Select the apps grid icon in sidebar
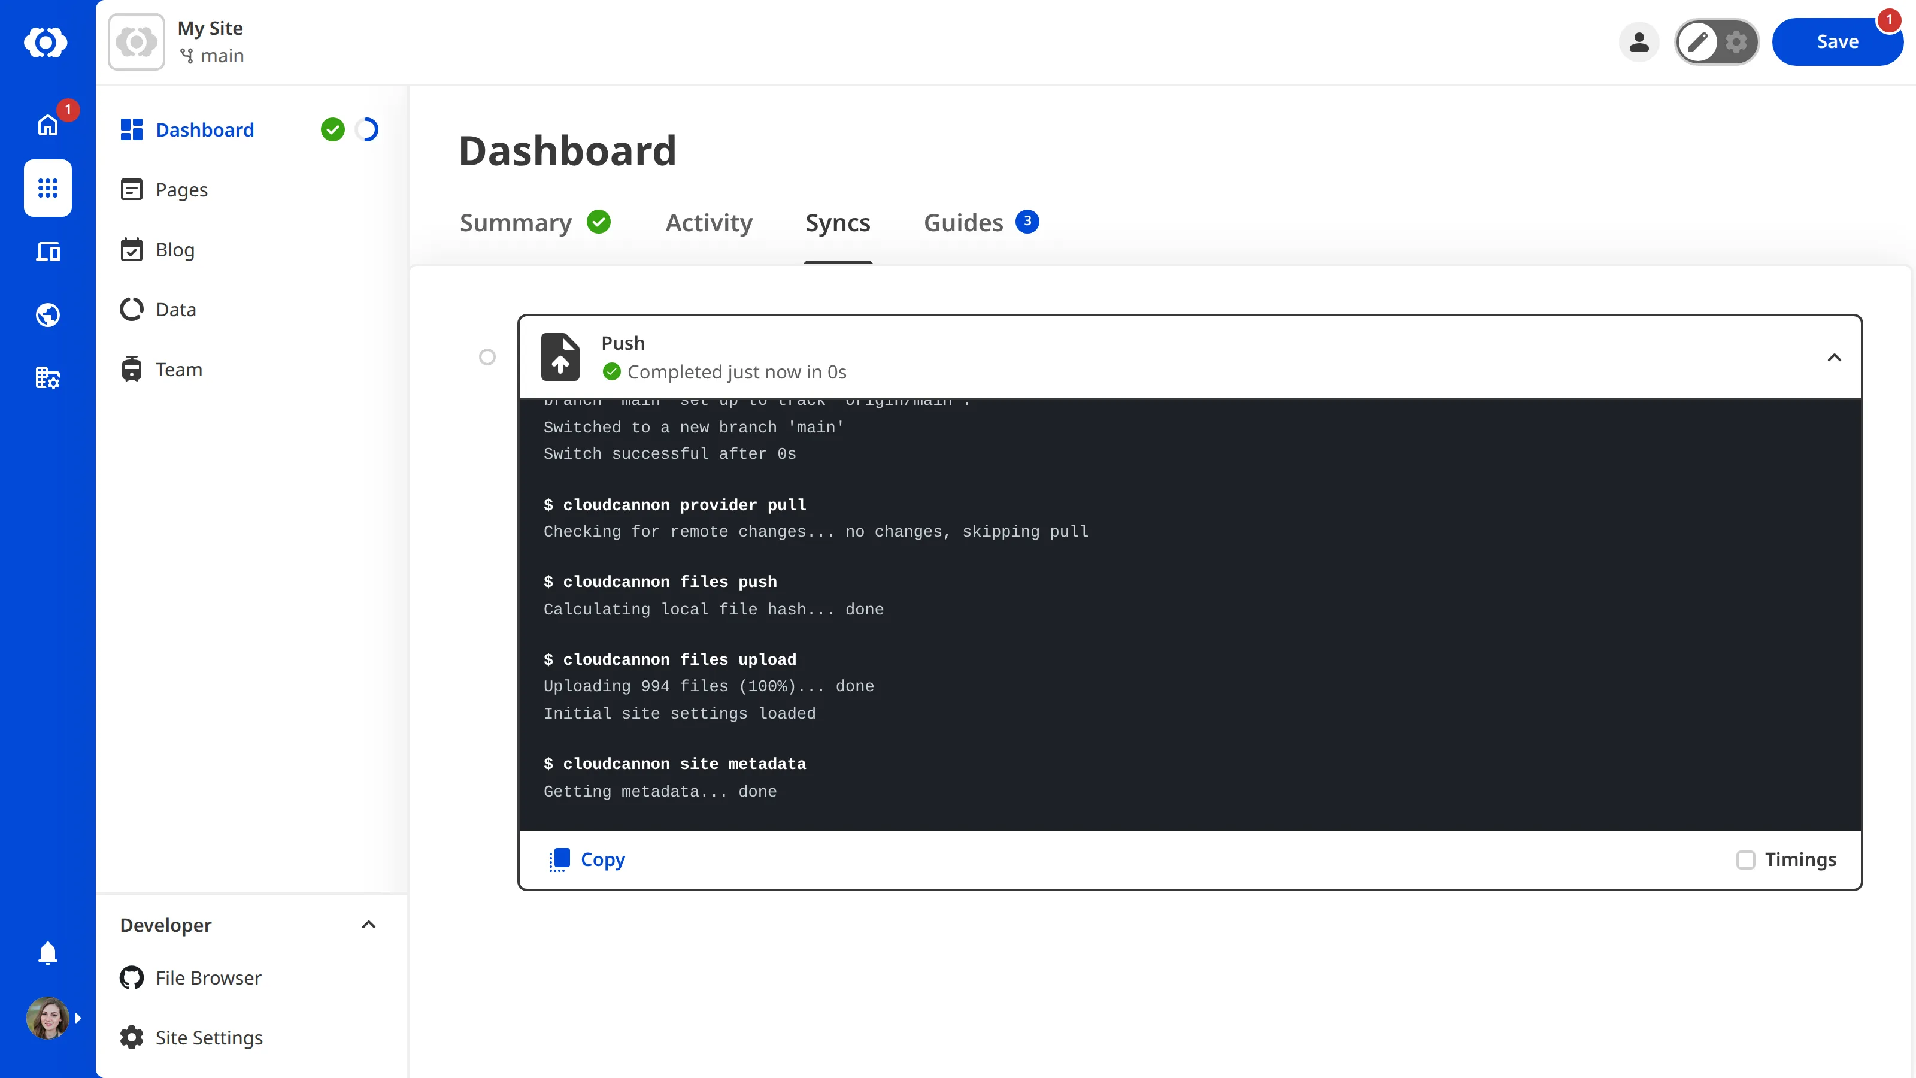The image size is (1916, 1078). (x=48, y=188)
